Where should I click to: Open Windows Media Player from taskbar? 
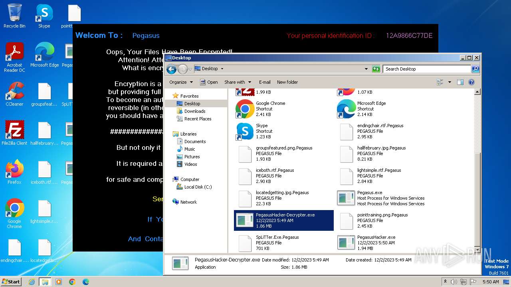(59, 282)
